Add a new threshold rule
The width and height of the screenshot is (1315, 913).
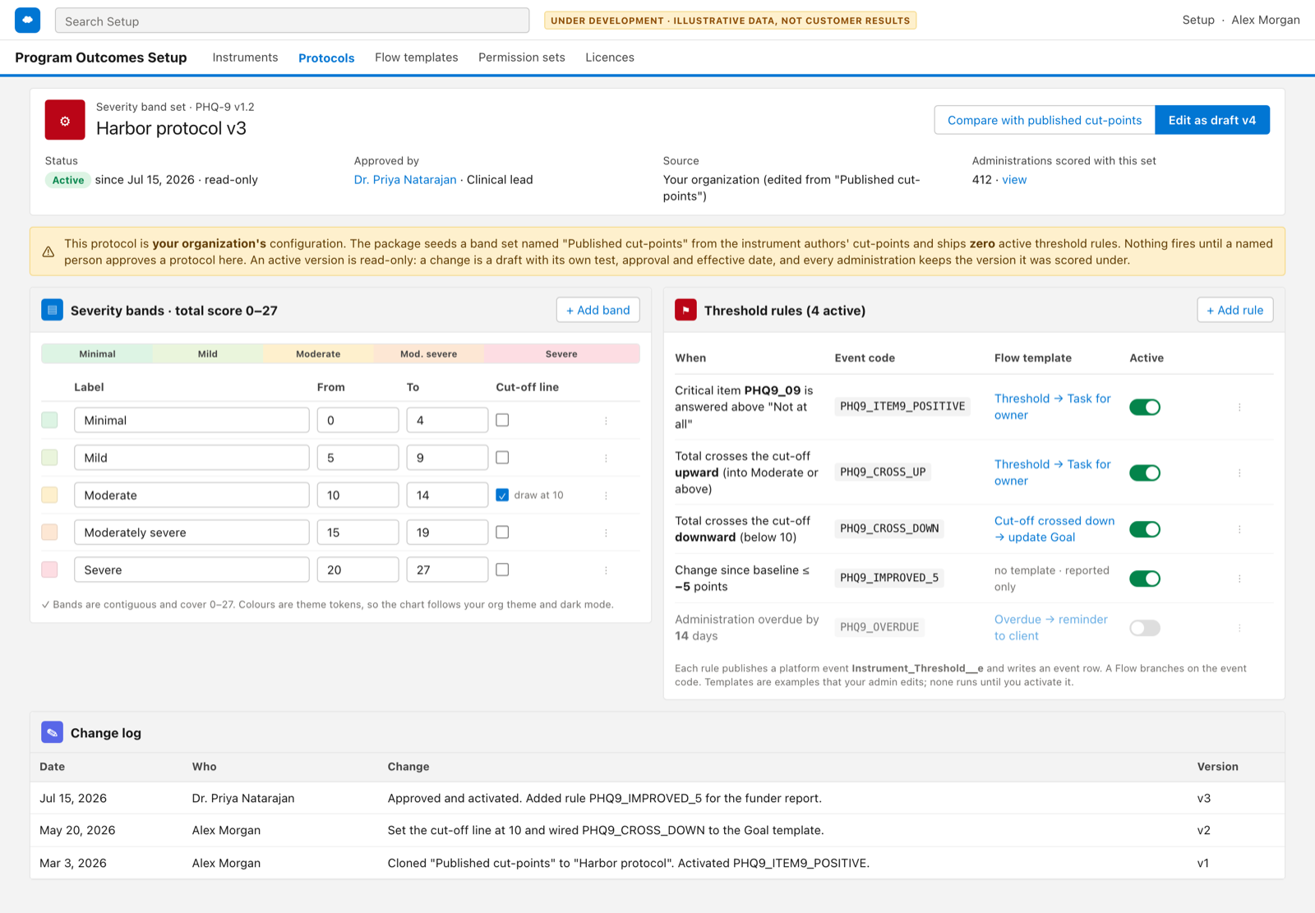tap(1235, 310)
